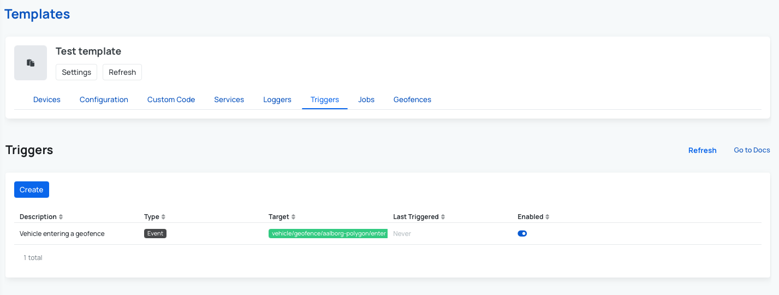This screenshot has height=295, width=779.
Task: Click the Event type badge
Action: [155, 234]
